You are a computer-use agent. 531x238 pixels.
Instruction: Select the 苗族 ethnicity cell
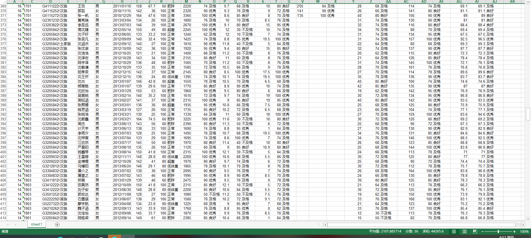pos(68,199)
